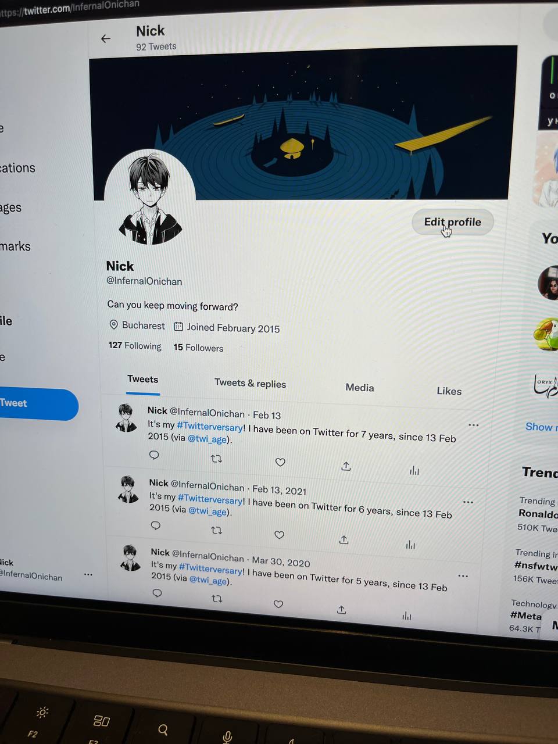This screenshot has width=558, height=744.
Task: Open more options on the Feb 13 tweet
Action: (x=473, y=425)
